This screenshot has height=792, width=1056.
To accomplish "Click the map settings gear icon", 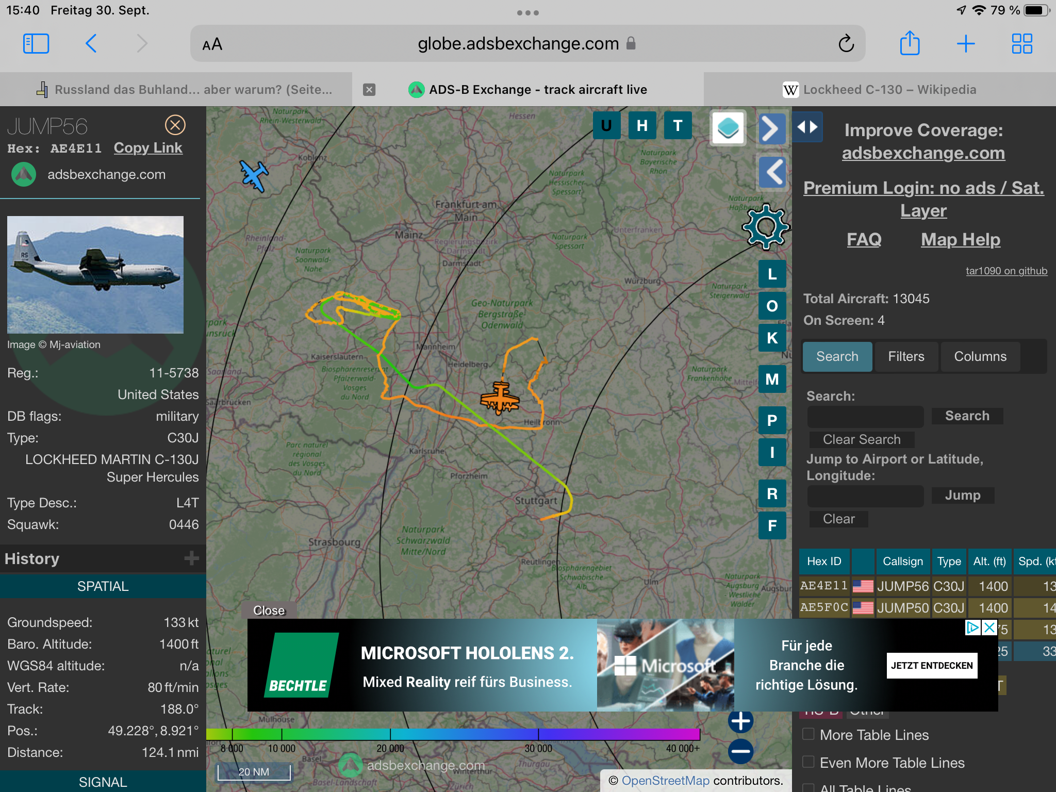I will [766, 226].
